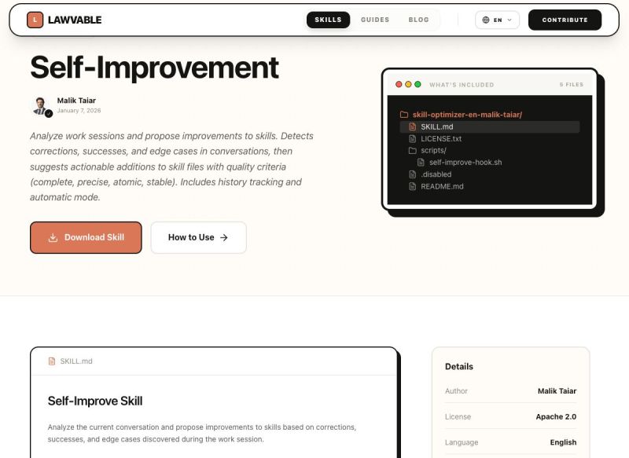629x458 pixels.
Task: Click the What's Included panel header
Action: 462,85
